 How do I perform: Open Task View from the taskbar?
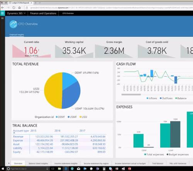[x=53, y=169]
